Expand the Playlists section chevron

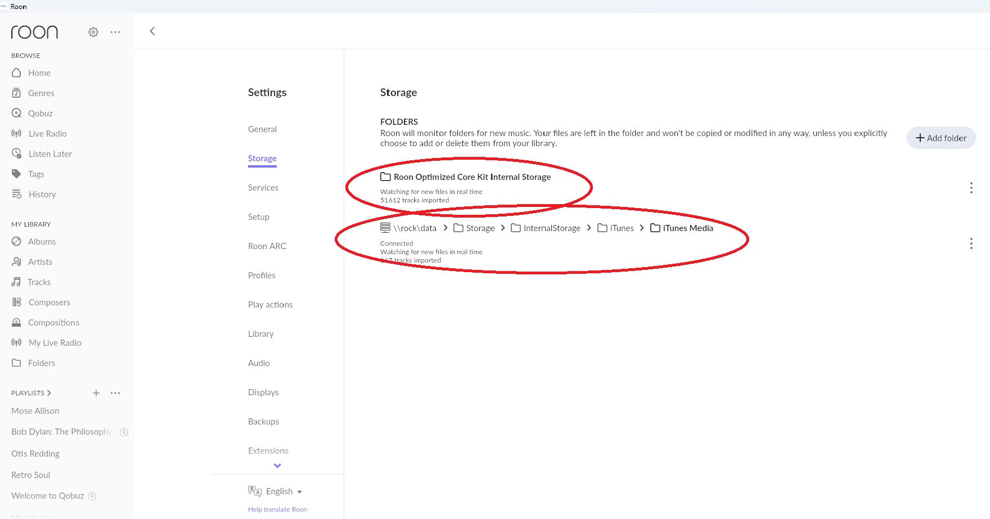point(49,393)
